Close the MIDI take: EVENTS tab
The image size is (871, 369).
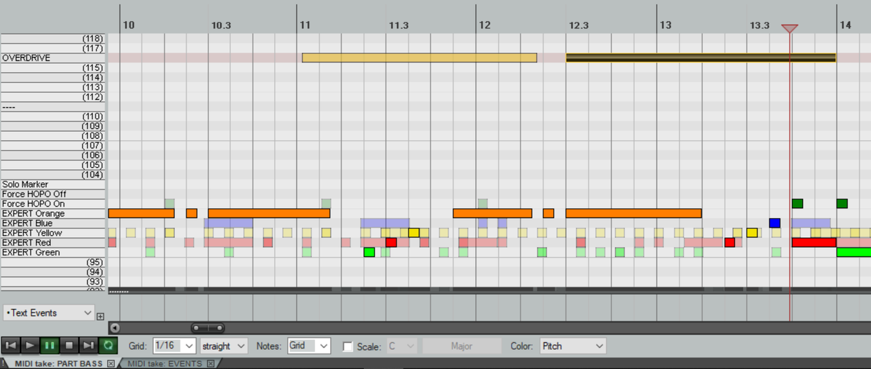210,364
